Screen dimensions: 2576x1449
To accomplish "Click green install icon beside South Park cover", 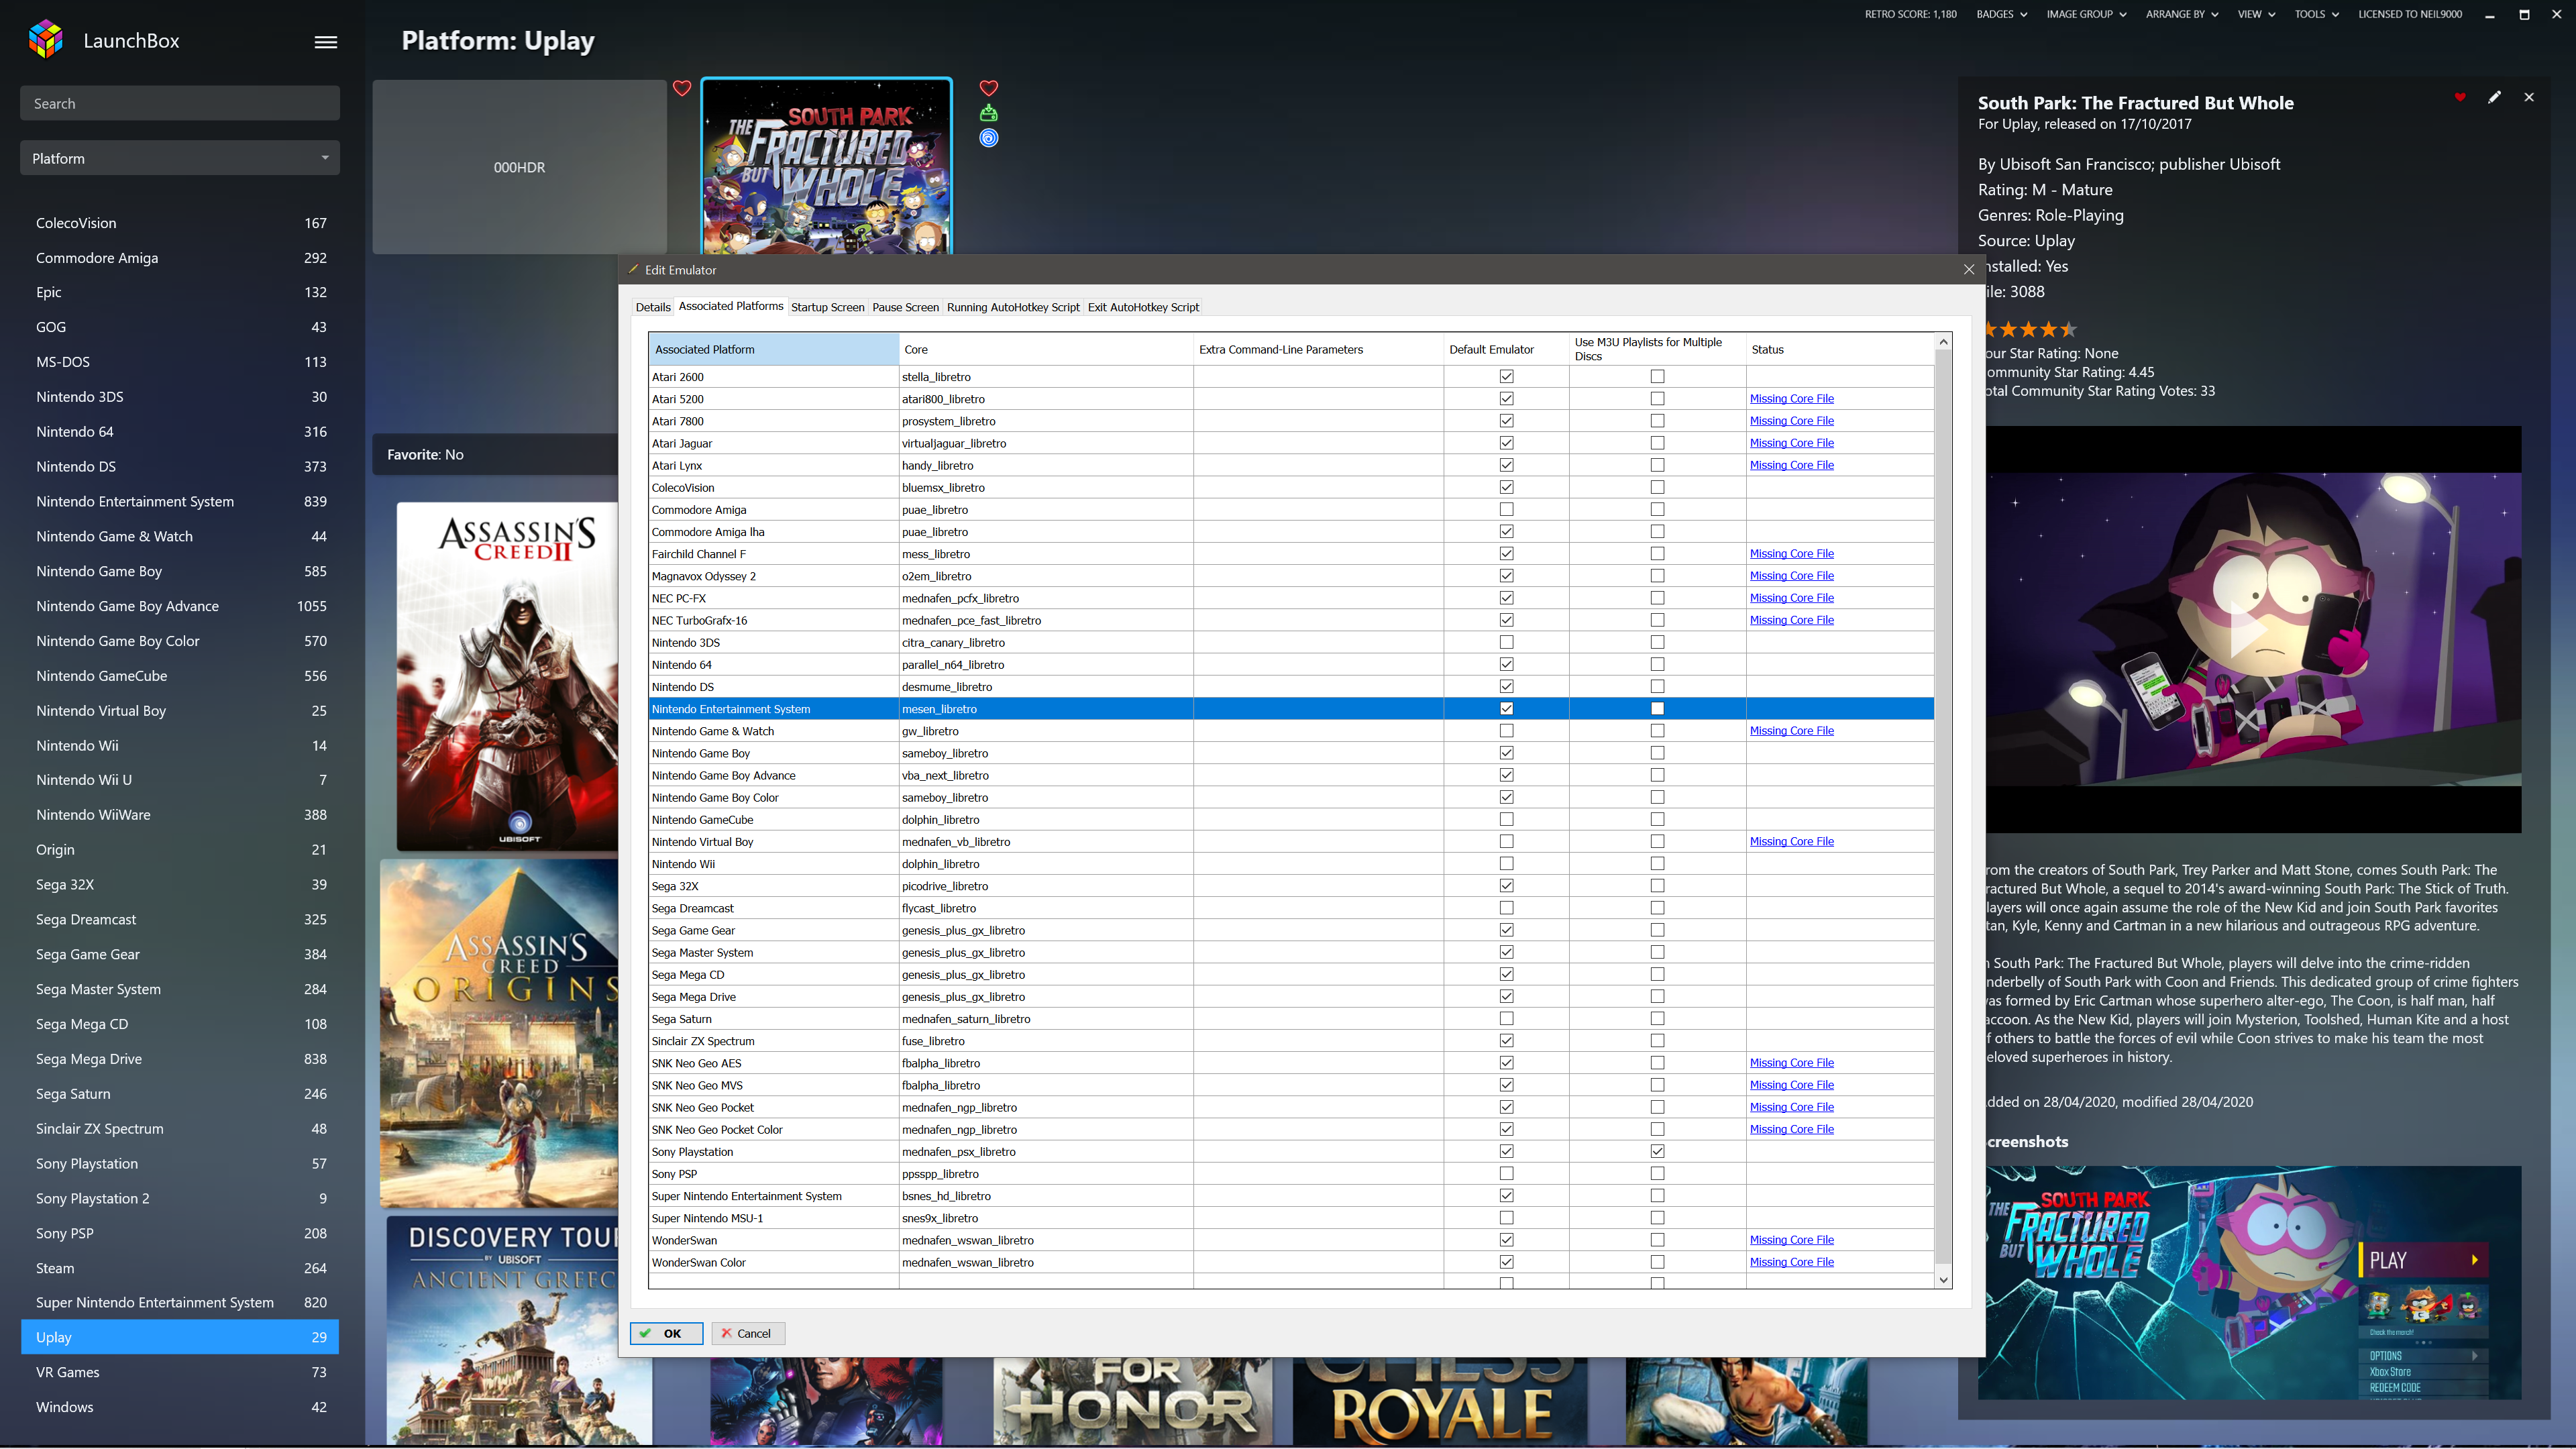I will 988,113.
